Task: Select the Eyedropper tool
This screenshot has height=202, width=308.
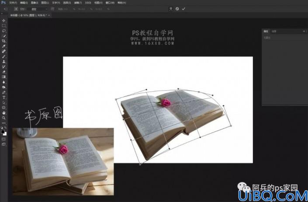Action: 3,46
